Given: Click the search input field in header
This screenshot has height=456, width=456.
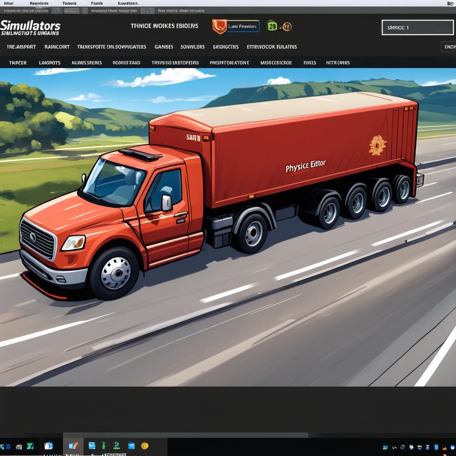Looking at the screenshot, I should coord(417,28).
